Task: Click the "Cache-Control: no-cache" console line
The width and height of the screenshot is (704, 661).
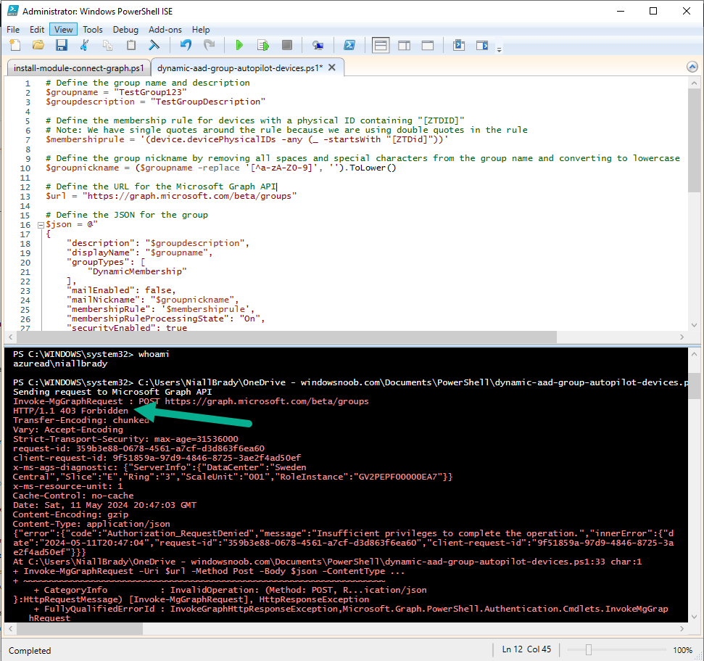Action: click(73, 496)
